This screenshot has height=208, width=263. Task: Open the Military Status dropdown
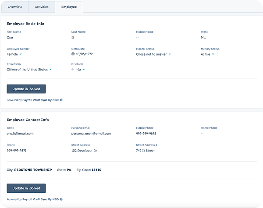213,54
